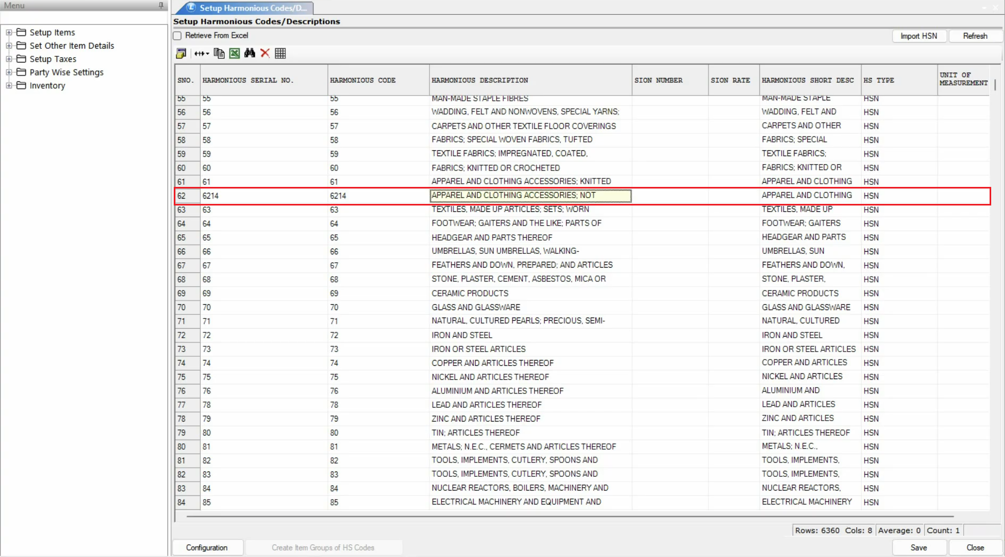Viewport: 1005px width, 557px height.
Task: Click the Import HSN button
Action: (918, 36)
